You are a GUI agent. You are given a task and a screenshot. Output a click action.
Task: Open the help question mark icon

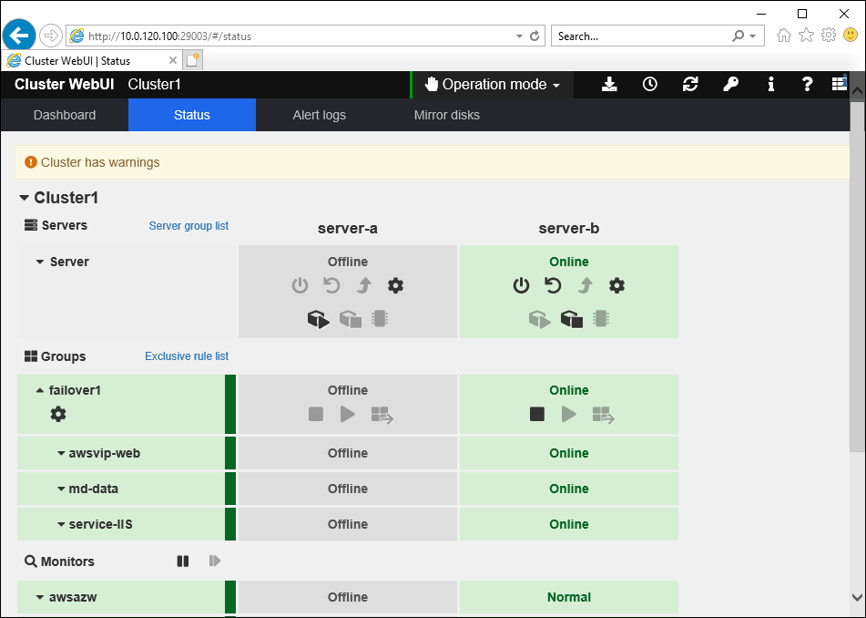pyautogui.click(x=807, y=85)
